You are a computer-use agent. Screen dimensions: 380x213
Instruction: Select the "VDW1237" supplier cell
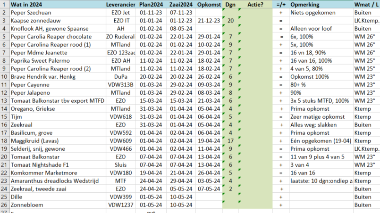pyautogui.click(x=121, y=205)
